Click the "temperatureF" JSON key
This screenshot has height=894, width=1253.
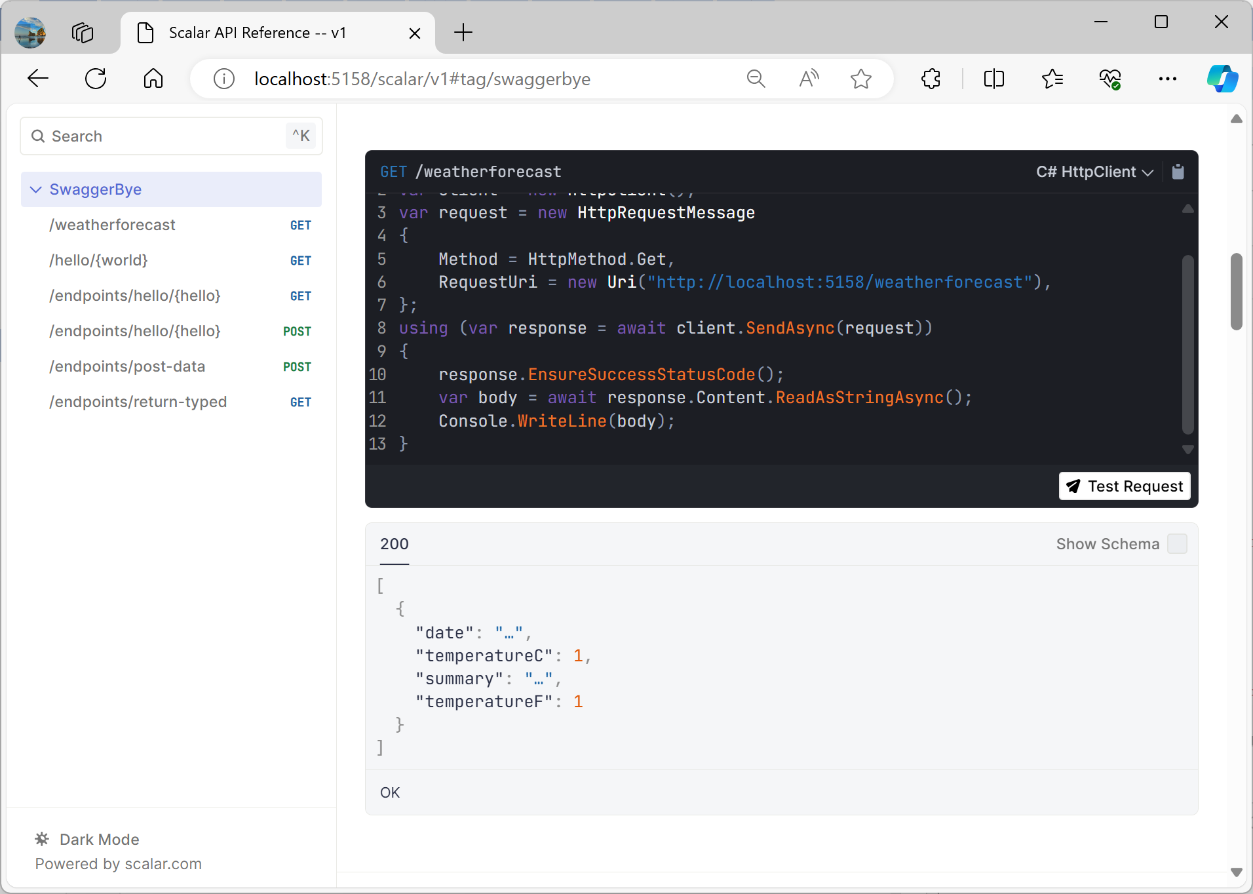484,702
